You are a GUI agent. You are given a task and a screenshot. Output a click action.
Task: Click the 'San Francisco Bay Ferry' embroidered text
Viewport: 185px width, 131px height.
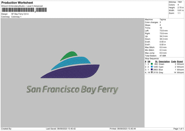pyautogui.click(x=72, y=90)
